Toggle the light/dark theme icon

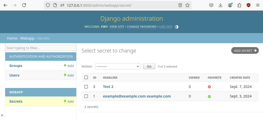coord(177,27)
